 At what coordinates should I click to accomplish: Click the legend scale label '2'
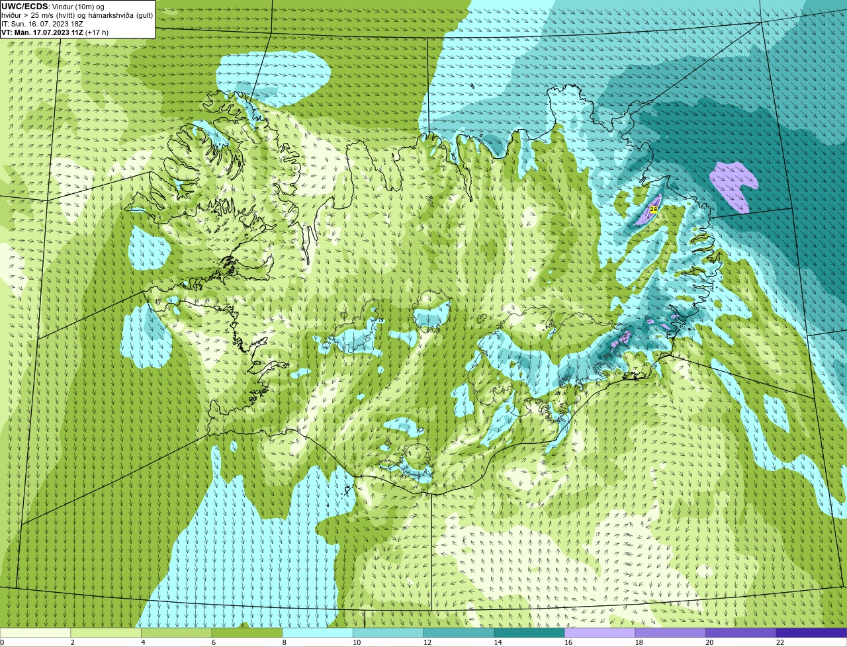(x=72, y=642)
